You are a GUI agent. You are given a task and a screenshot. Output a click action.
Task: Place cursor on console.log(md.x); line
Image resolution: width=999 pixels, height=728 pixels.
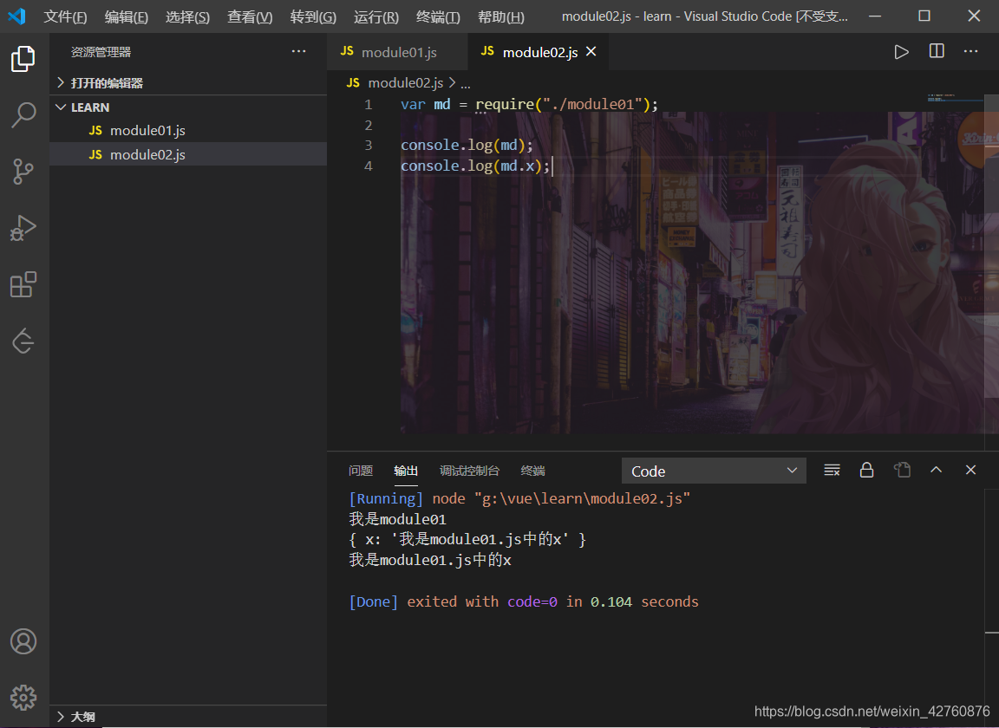[x=475, y=166]
